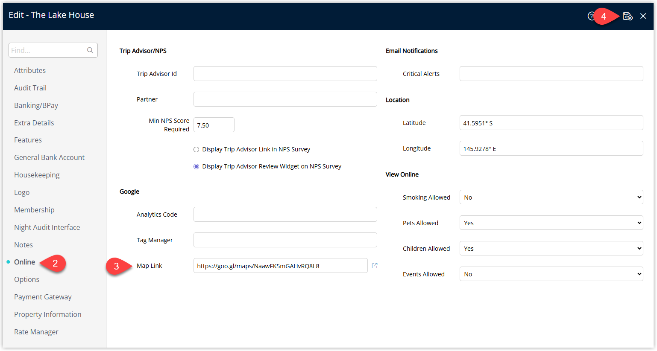Image resolution: width=657 pixels, height=351 pixels.
Task: Click the Map Link label
Action: pyautogui.click(x=150, y=266)
